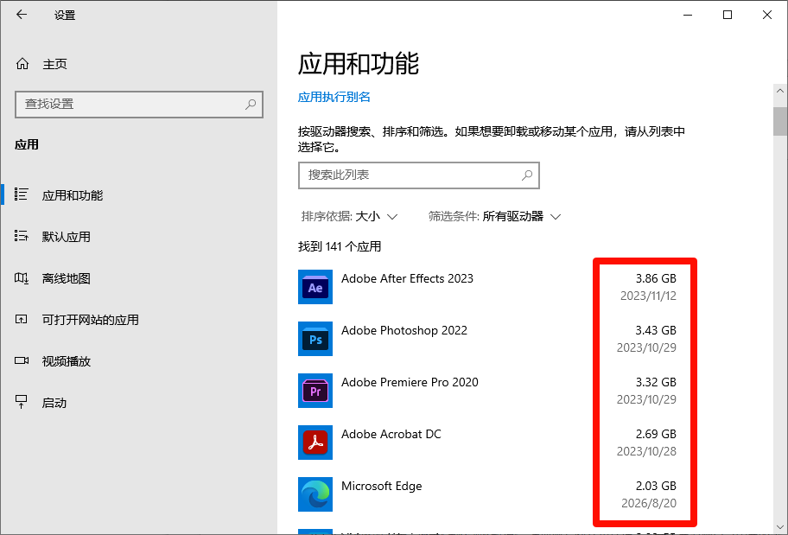The image size is (788, 535).
Task: Switch to 离线地图 page
Action: pos(139,278)
